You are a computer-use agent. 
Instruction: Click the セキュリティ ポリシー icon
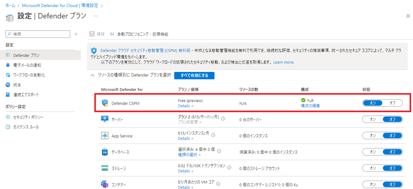pos(8,117)
